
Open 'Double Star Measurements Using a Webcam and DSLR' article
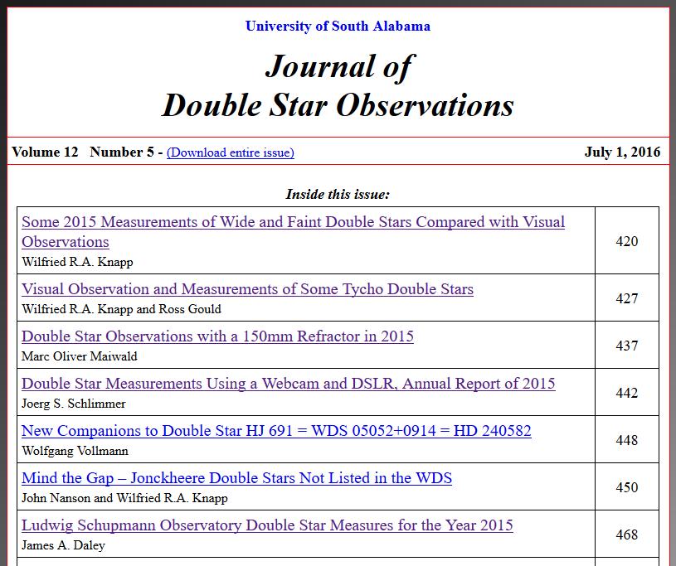point(289,384)
